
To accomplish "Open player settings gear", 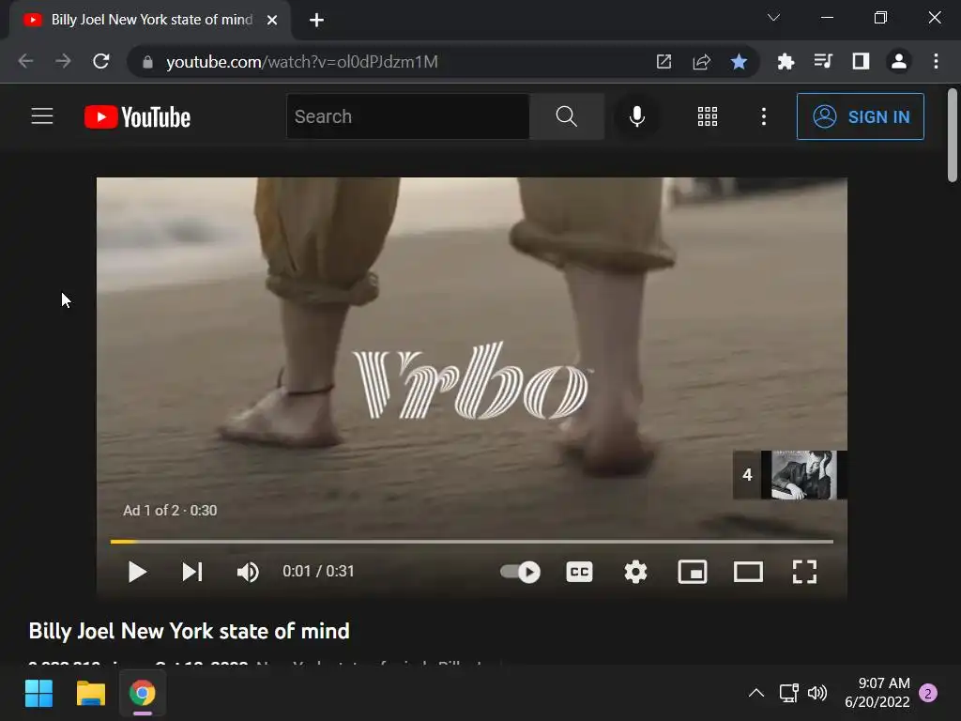I will [635, 572].
